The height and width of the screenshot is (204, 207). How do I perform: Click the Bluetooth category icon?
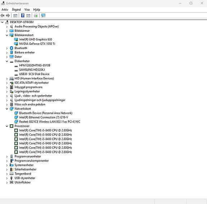point(12,48)
